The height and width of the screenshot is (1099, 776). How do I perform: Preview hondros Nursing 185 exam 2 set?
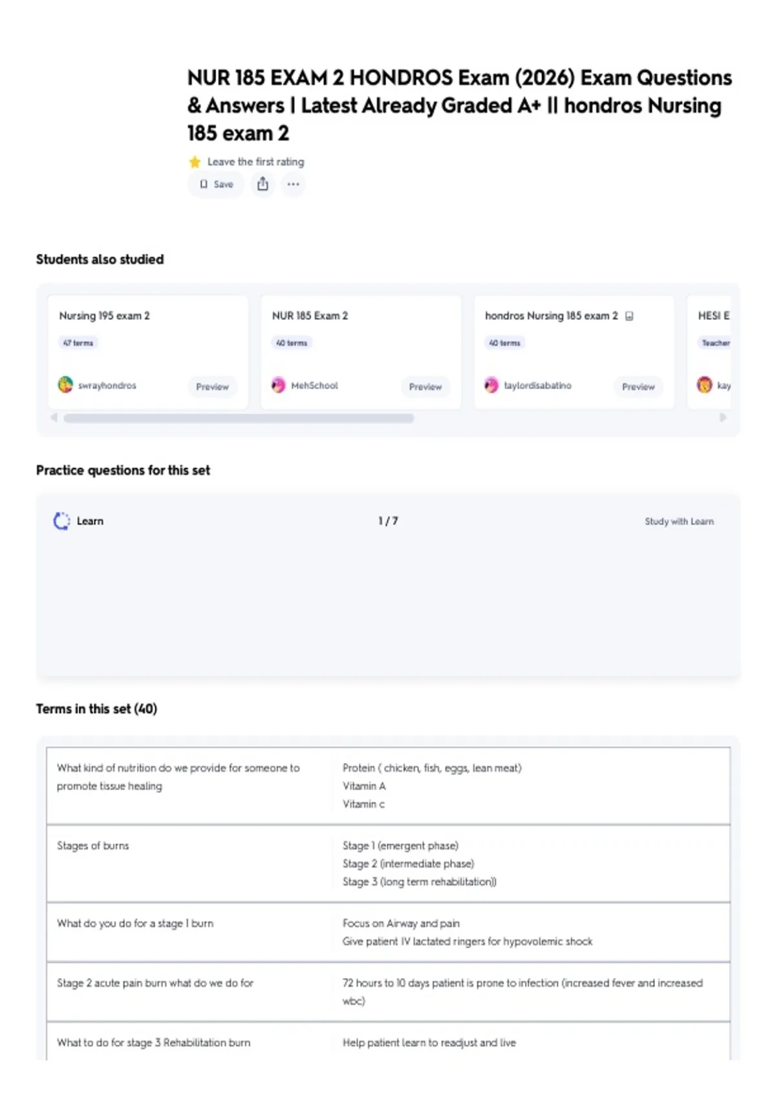pyautogui.click(x=638, y=387)
